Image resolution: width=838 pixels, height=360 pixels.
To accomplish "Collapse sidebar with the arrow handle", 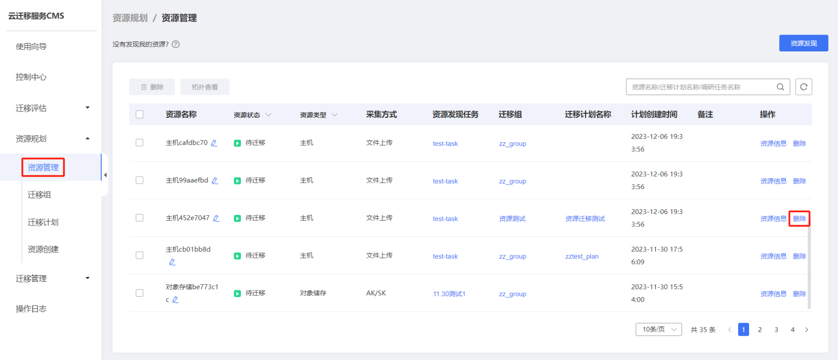I will (x=105, y=175).
